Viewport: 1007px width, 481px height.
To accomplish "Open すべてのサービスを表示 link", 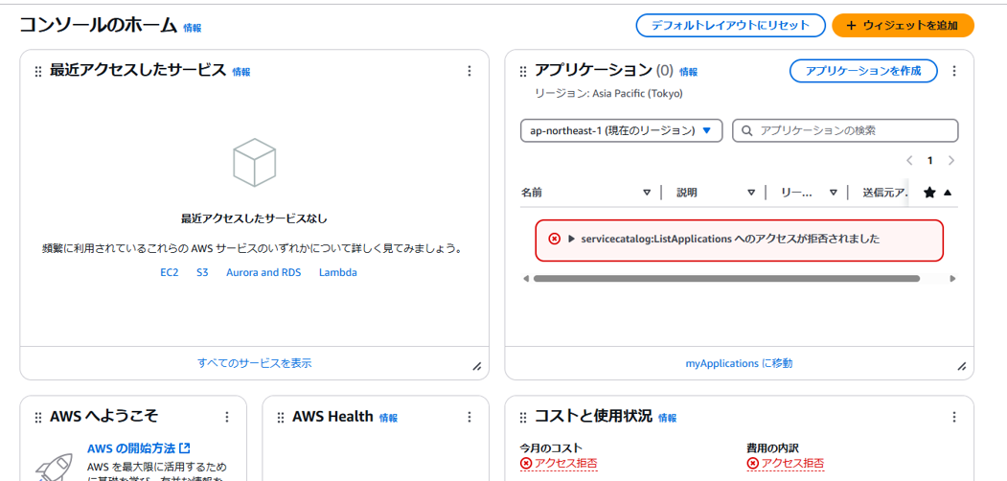I will [254, 363].
